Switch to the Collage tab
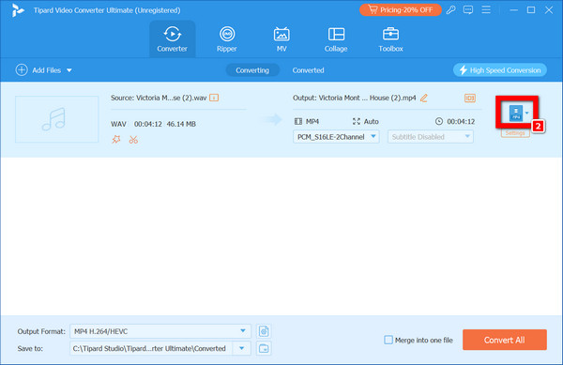 (x=336, y=38)
